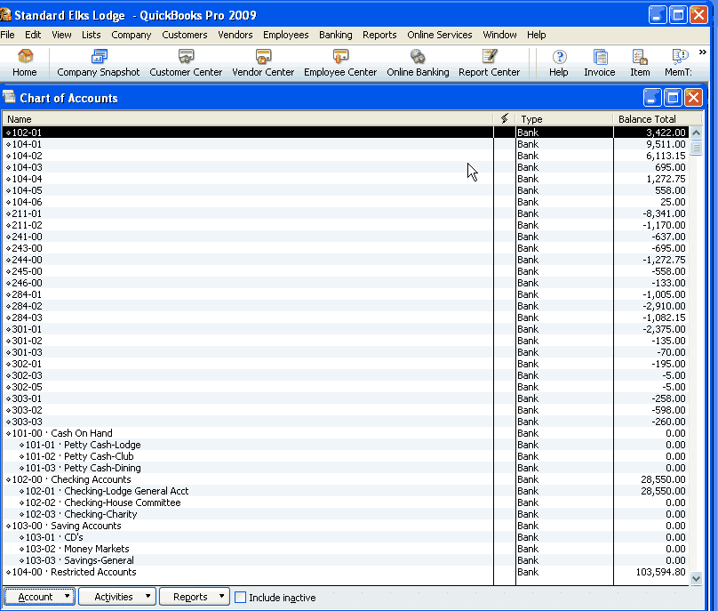
Task: Click the Invoice toolbar icon
Action: click(x=600, y=62)
